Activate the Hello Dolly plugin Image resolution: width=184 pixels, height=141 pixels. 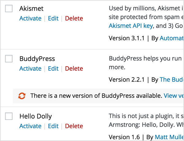pos(30,126)
